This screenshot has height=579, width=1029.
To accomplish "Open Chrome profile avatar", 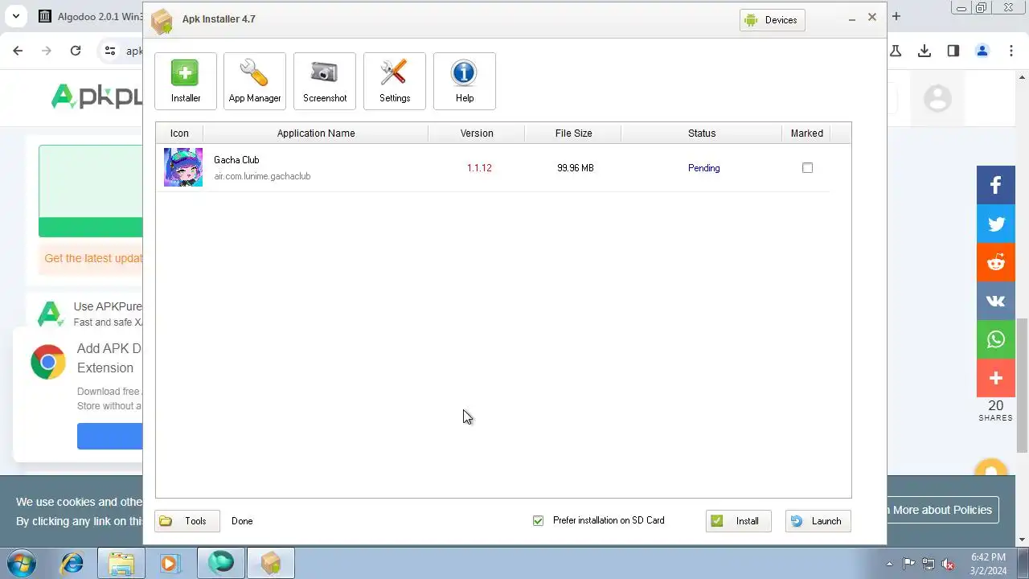I will pyautogui.click(x=982, y=51).
